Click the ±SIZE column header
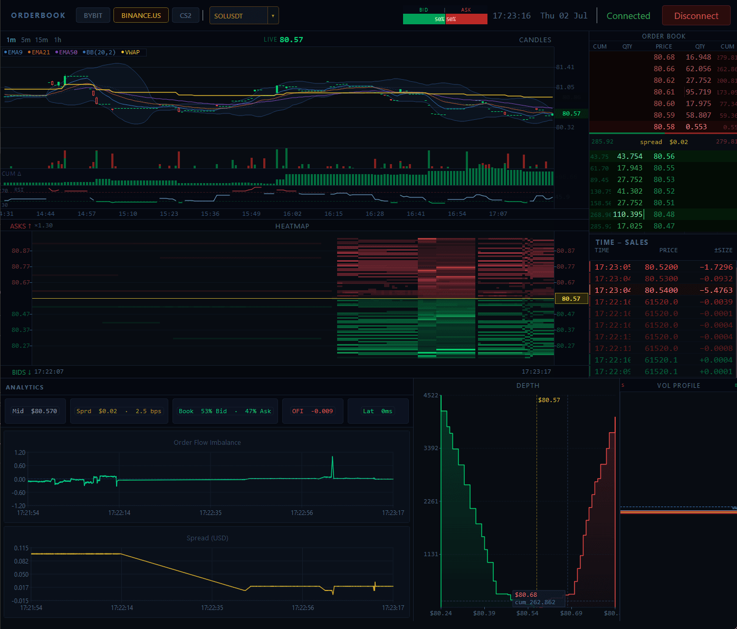Image resolution: width=737 pixels, height=629 pixels. point(723,250)
